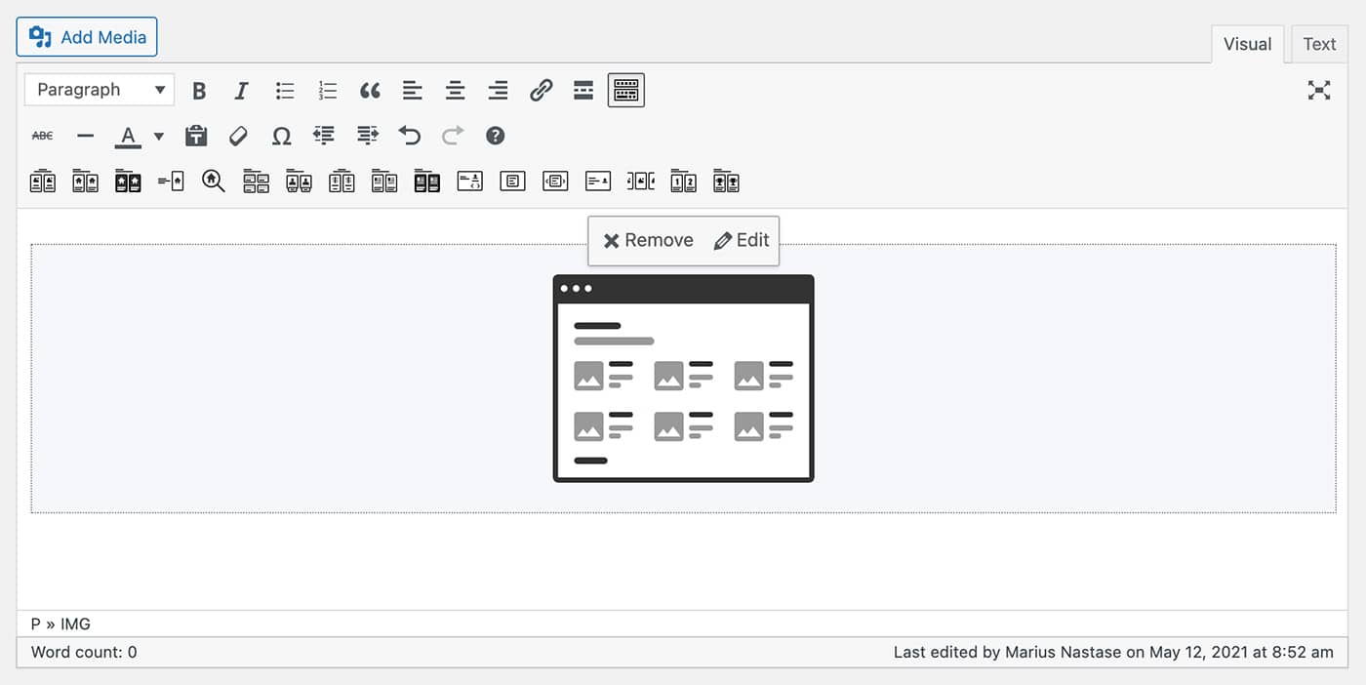Screen dimensions: 1366x685
Task: Apply the text color swatch
Action: pyautogui.click(x=128, y=136)
